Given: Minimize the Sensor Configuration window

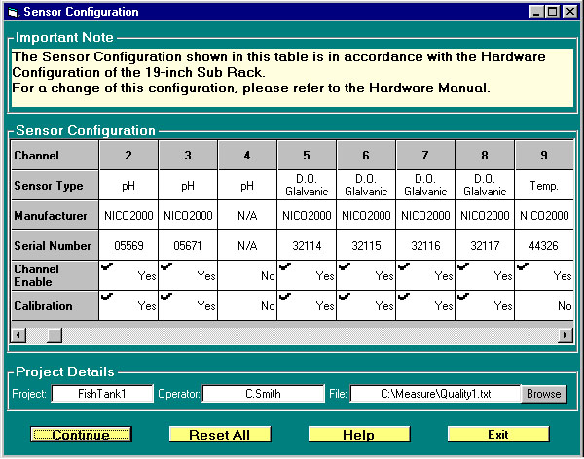Looking at the screenshot, I should 536,12.
